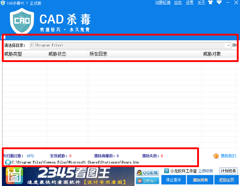Sort by 威胁状态 column header
240x186 pixels.
pyautogui.click(x=67, y=54)
